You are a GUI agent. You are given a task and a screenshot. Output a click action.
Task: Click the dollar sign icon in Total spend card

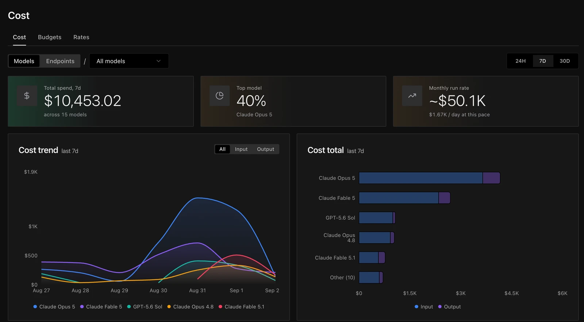point(27,96)
